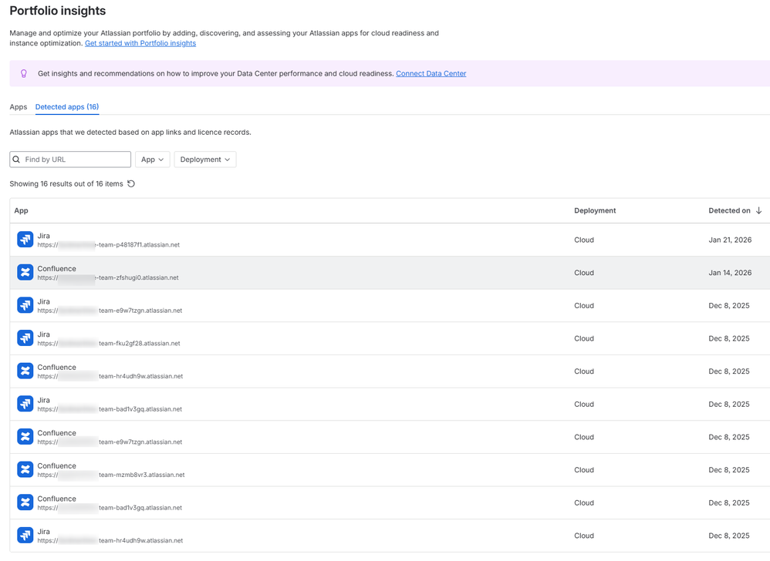Open Get started with Portfolio insights link
The height and width of the screenshot is (561, 770).
[140, 43]
